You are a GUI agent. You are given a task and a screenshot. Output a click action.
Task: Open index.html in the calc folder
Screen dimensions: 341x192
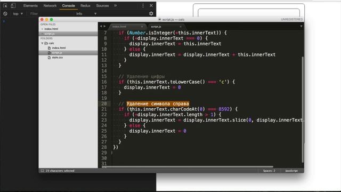click(59, 48)
